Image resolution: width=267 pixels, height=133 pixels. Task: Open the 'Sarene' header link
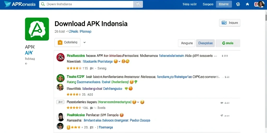click(208, 4)
